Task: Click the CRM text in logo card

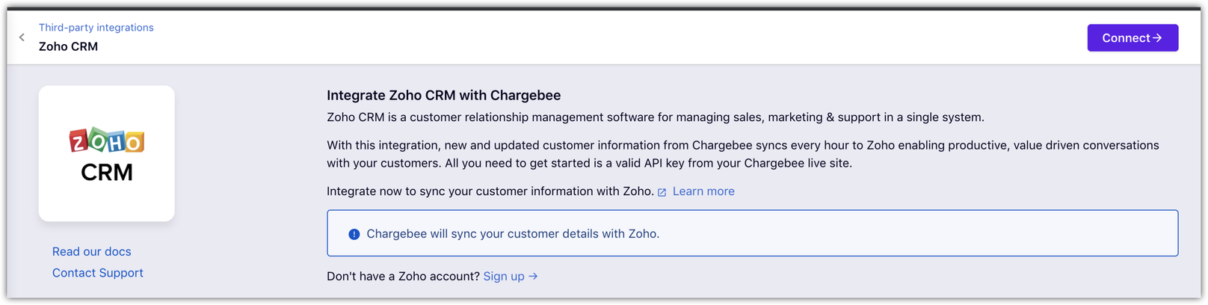Action: [x=107, y=173]
